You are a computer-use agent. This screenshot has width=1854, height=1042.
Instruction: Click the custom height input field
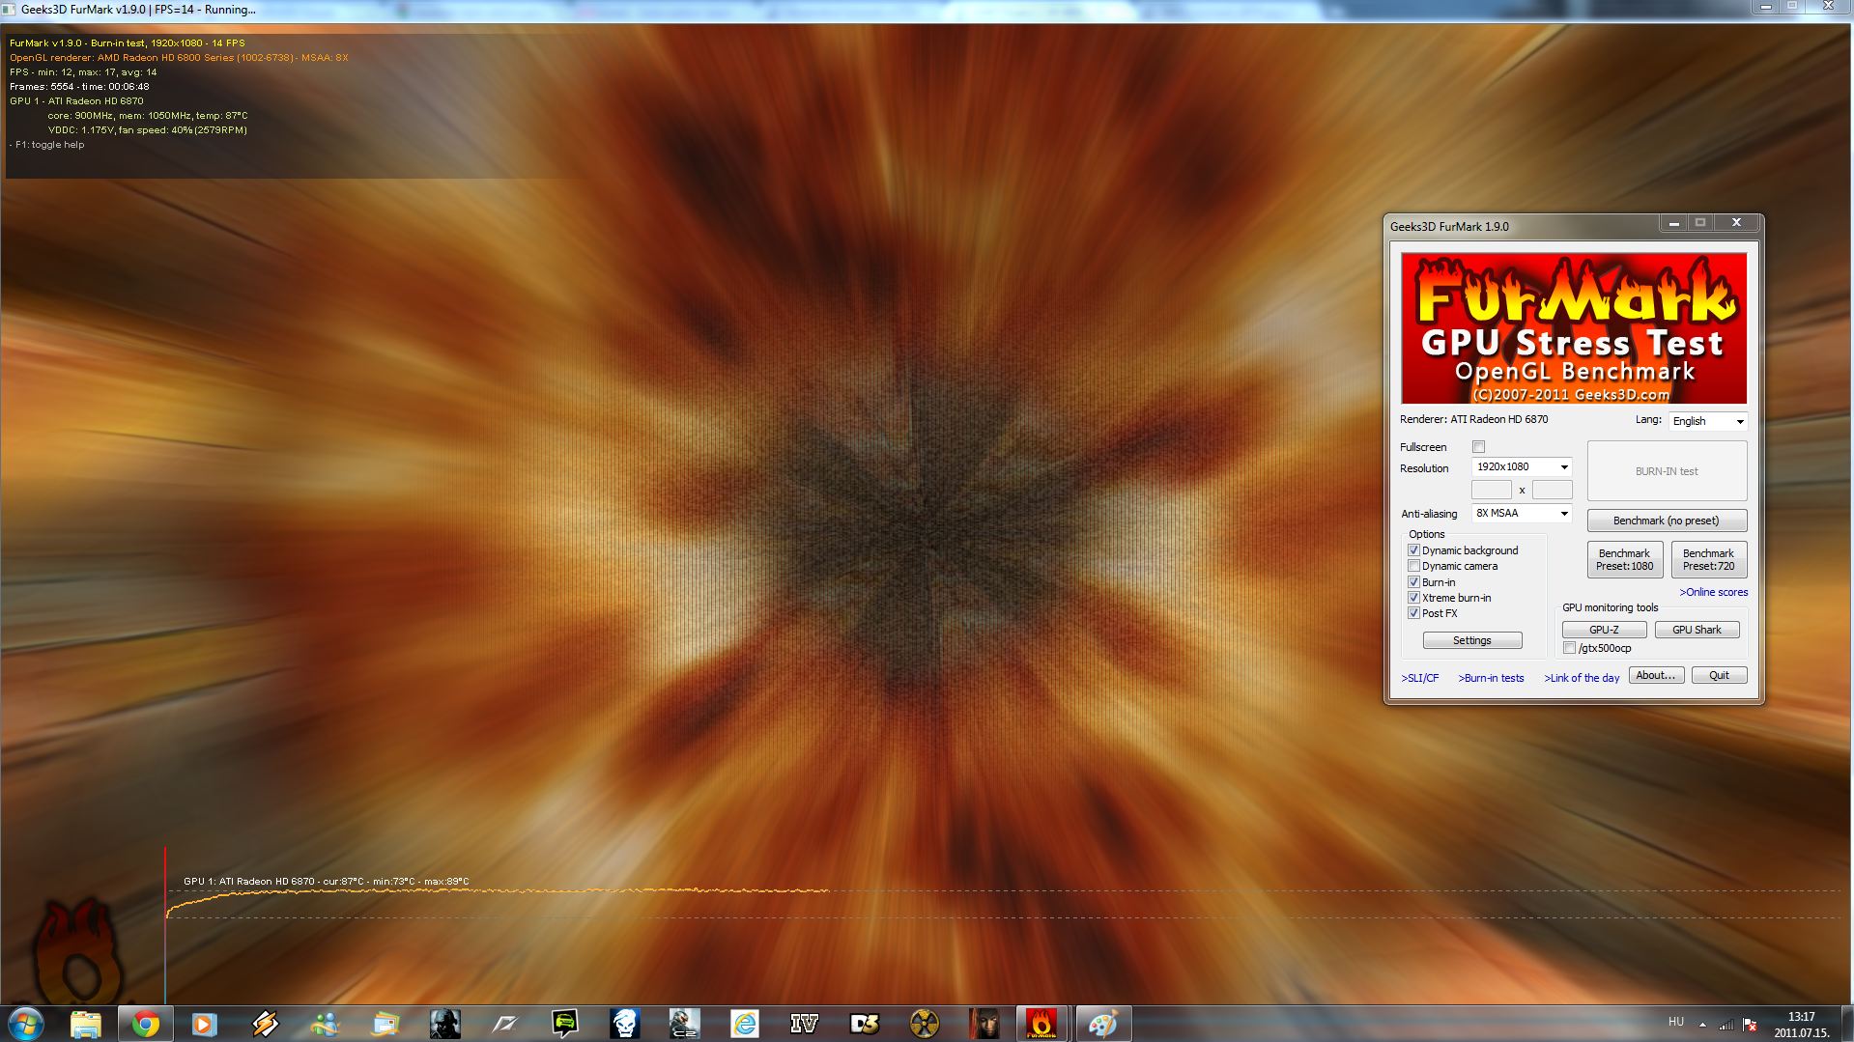pos(1552,490)
